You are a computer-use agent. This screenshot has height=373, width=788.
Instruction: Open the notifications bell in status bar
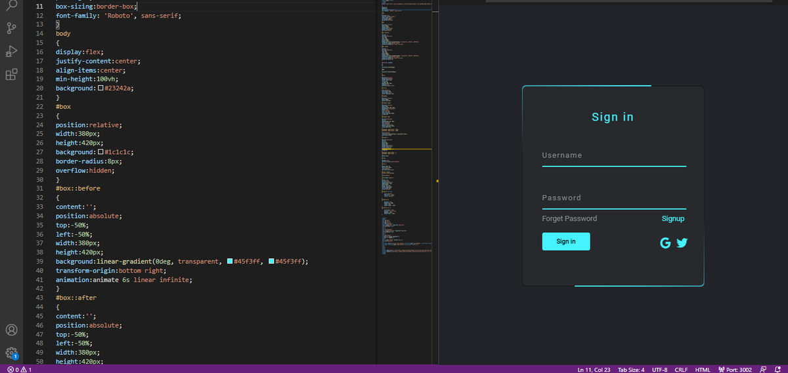click(x=778, y=369)
